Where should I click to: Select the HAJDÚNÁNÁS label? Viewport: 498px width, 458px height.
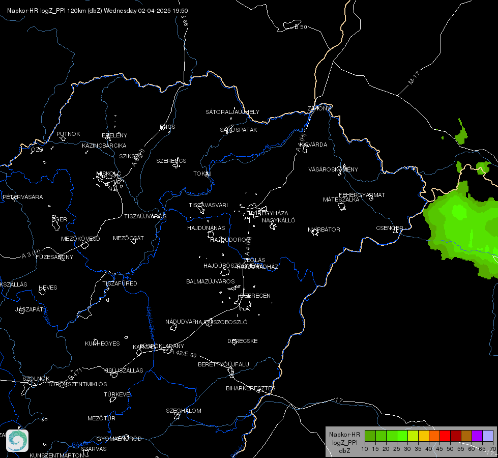pos(206,228)
